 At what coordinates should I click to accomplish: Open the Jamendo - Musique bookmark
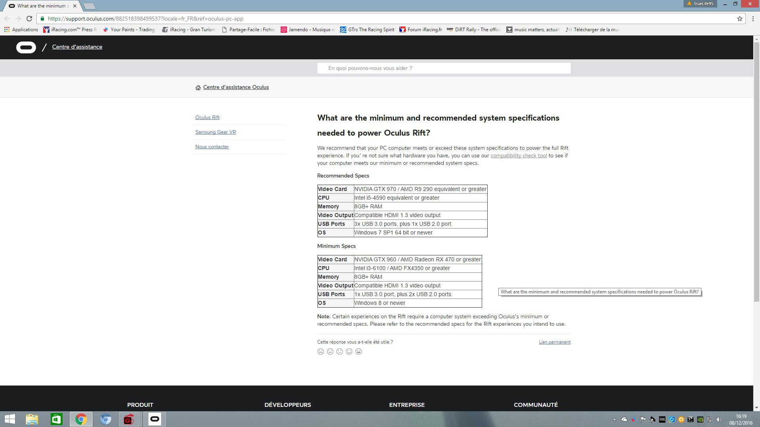click(x=308, y=30)
